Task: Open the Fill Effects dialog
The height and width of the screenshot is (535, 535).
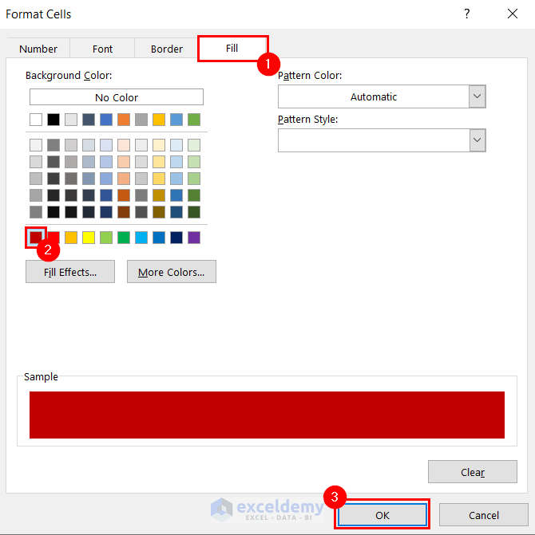Action: coord(70,272)
